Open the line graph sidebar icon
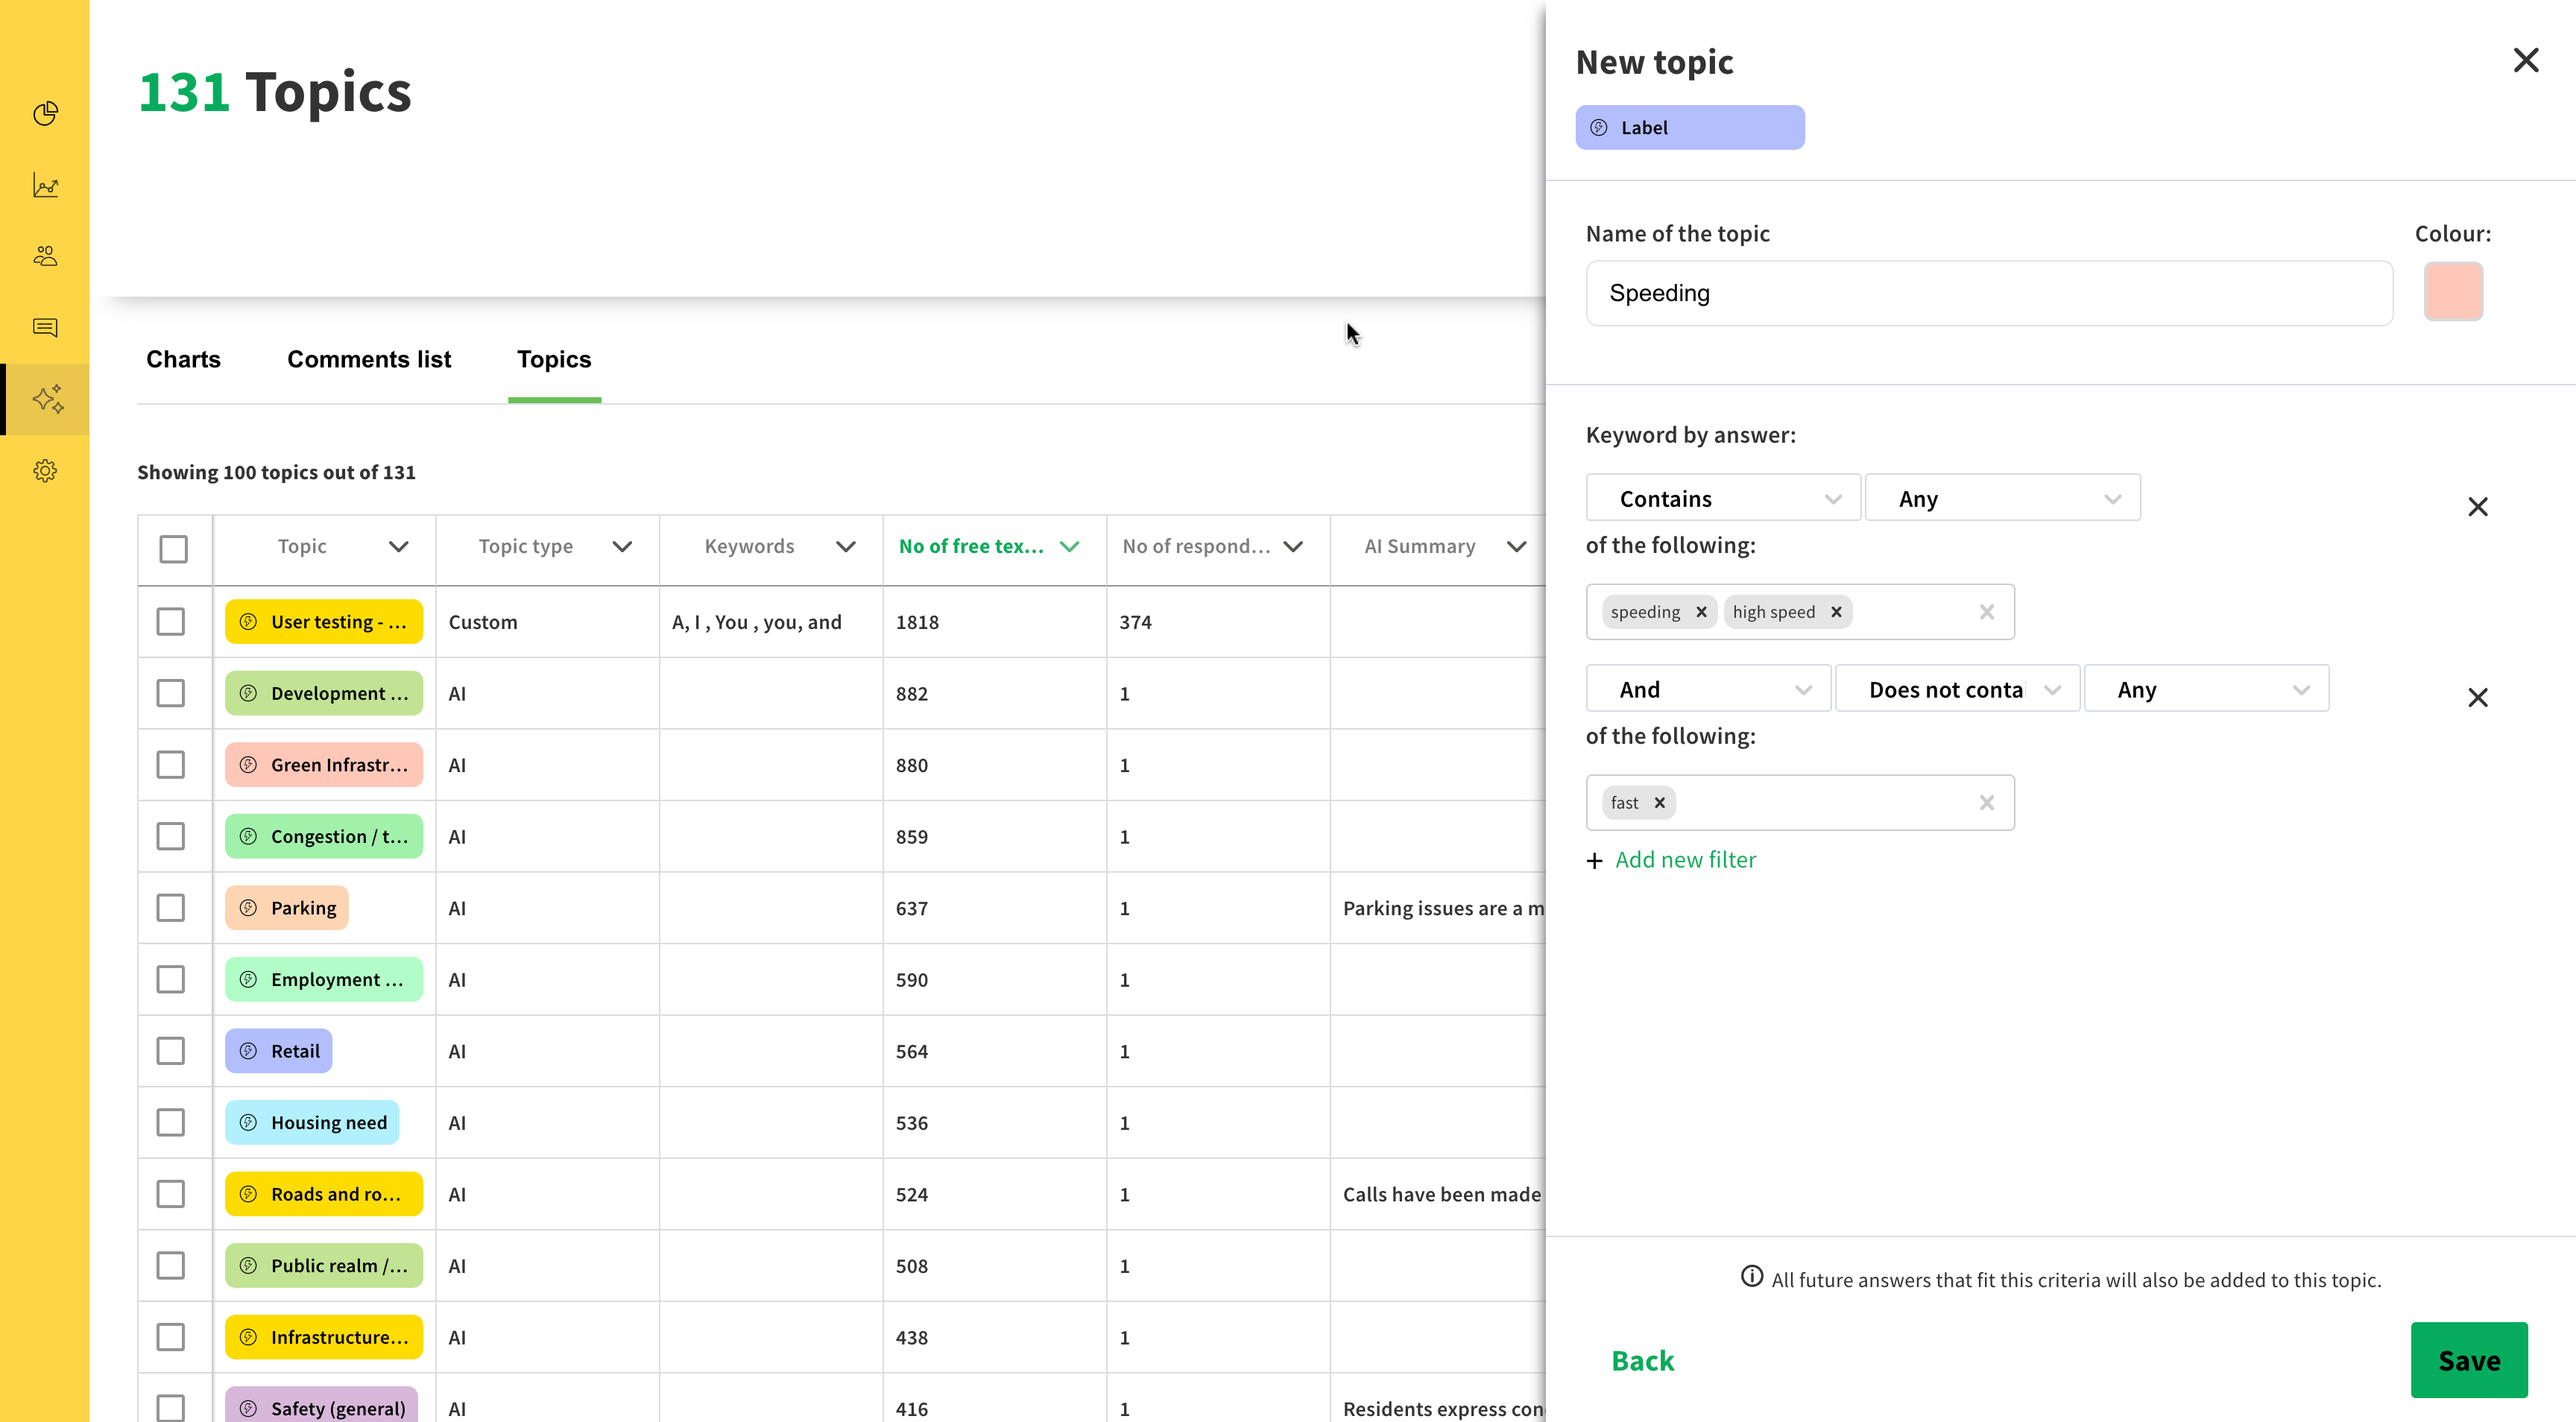The height and width of the screenshot is (1422, 2576). tap(45, 185)
